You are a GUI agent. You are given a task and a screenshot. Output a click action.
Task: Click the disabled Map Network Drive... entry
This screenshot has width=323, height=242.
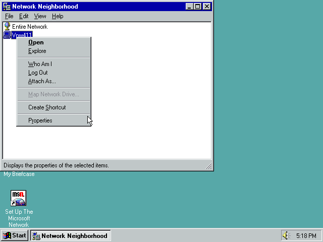tap(54, 94)
